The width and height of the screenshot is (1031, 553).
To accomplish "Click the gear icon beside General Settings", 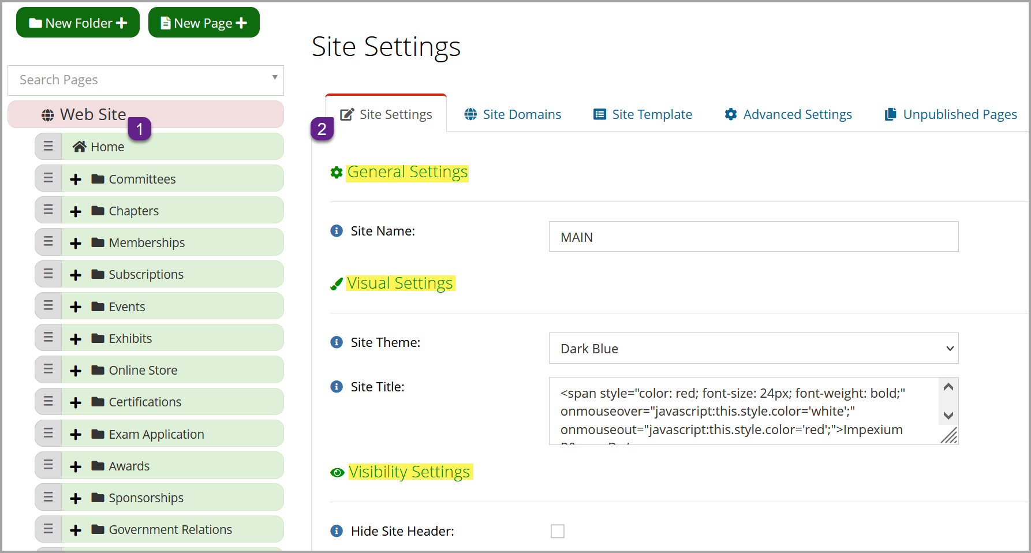I will click(x=337, y=173).
